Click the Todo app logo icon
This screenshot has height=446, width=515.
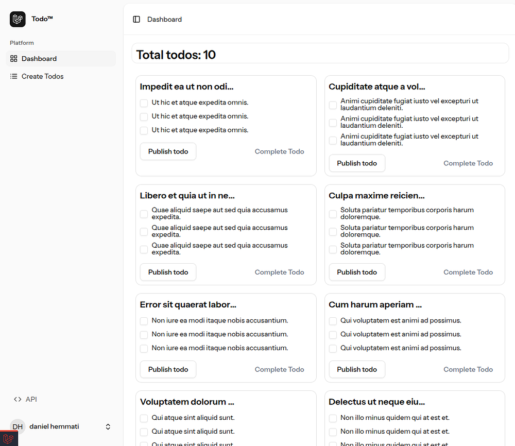[x=18, y=19]
